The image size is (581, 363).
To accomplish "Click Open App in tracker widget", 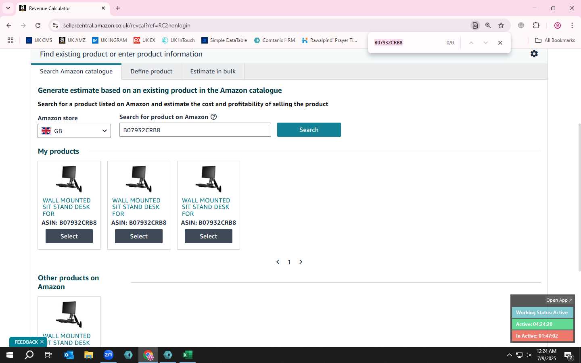I will click(x=559, y=300).
